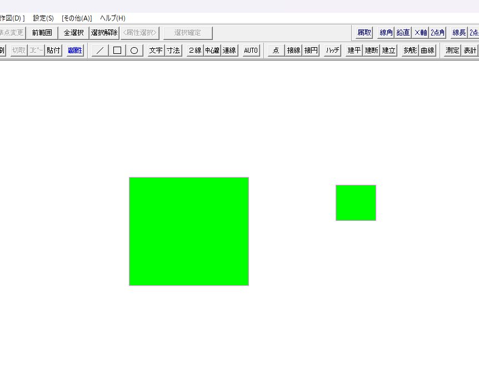Viewport: 479px width, 368px height.
Task: Activate the 寸法 dimension tool
Action: [x=173, y=51]
